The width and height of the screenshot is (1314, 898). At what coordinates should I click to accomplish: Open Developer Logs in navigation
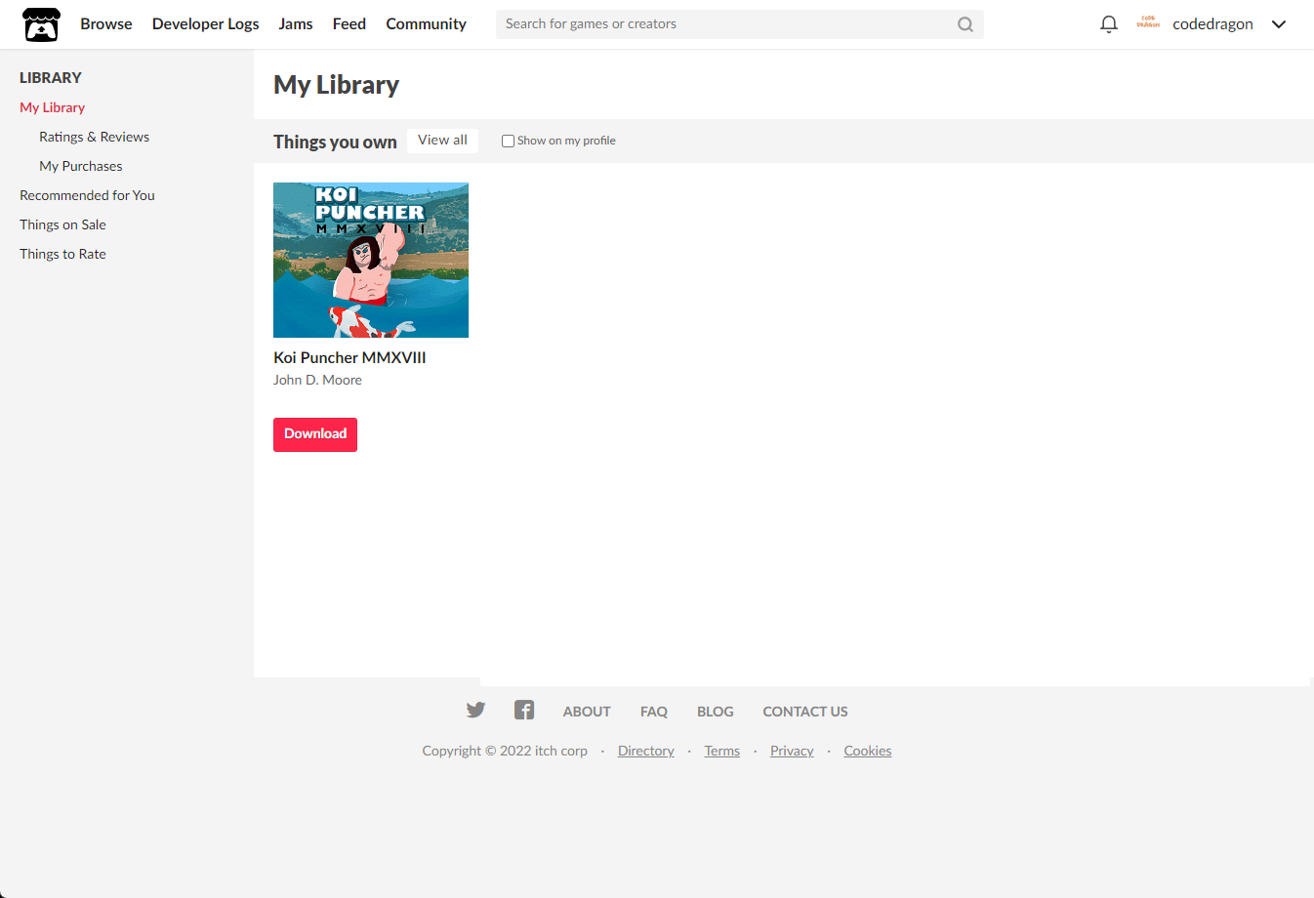[206, 23]
